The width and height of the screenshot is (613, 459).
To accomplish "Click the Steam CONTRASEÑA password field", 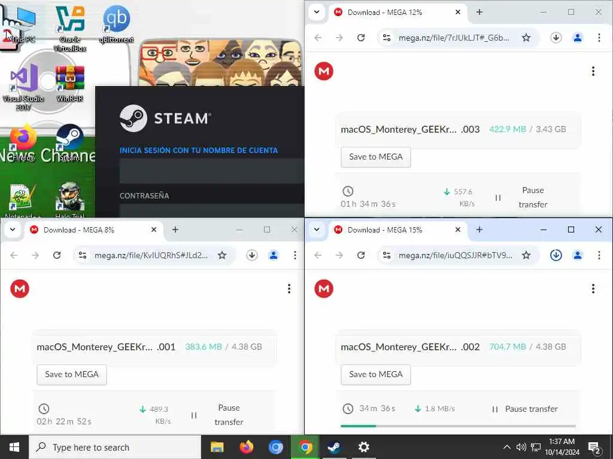I will pyautogui.click(x=212, y=210).
